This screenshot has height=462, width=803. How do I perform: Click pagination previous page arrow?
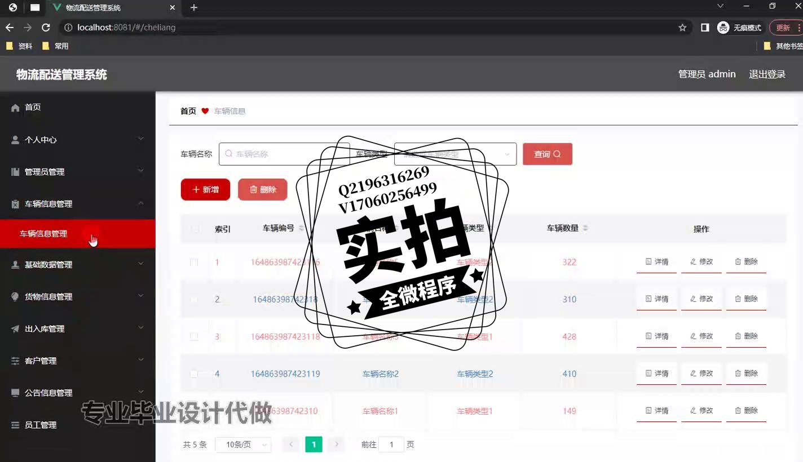291,445
